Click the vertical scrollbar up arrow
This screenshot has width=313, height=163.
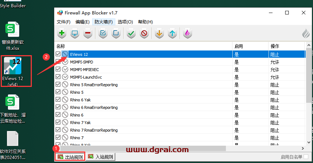pos(309,45)
